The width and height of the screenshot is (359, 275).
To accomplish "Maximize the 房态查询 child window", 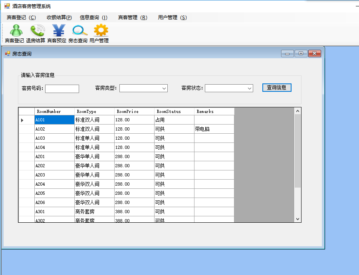I will [301, 53].
